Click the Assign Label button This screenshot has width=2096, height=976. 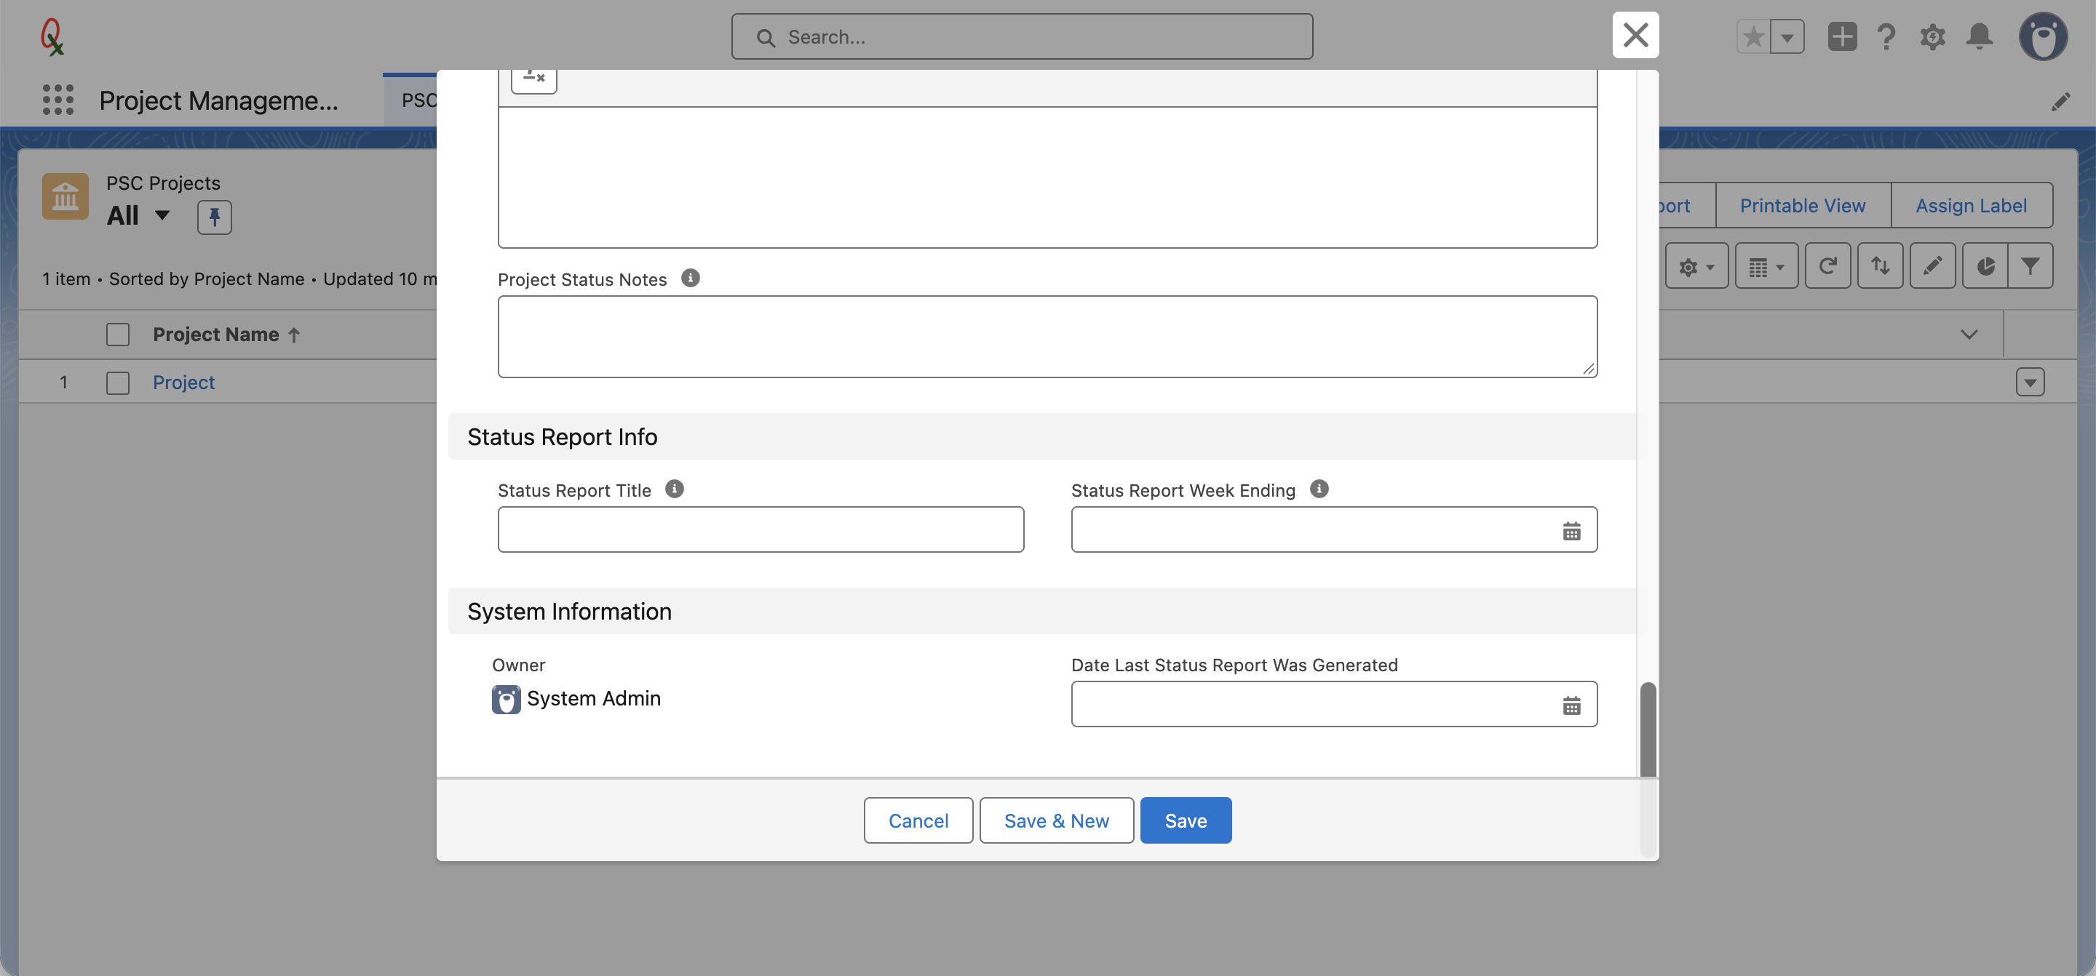(x=1971, y=205)
